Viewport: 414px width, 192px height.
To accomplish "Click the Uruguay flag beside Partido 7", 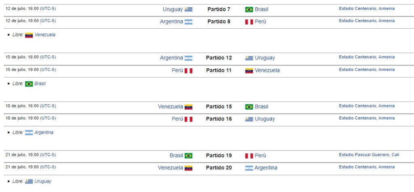I will click(188, 9).
